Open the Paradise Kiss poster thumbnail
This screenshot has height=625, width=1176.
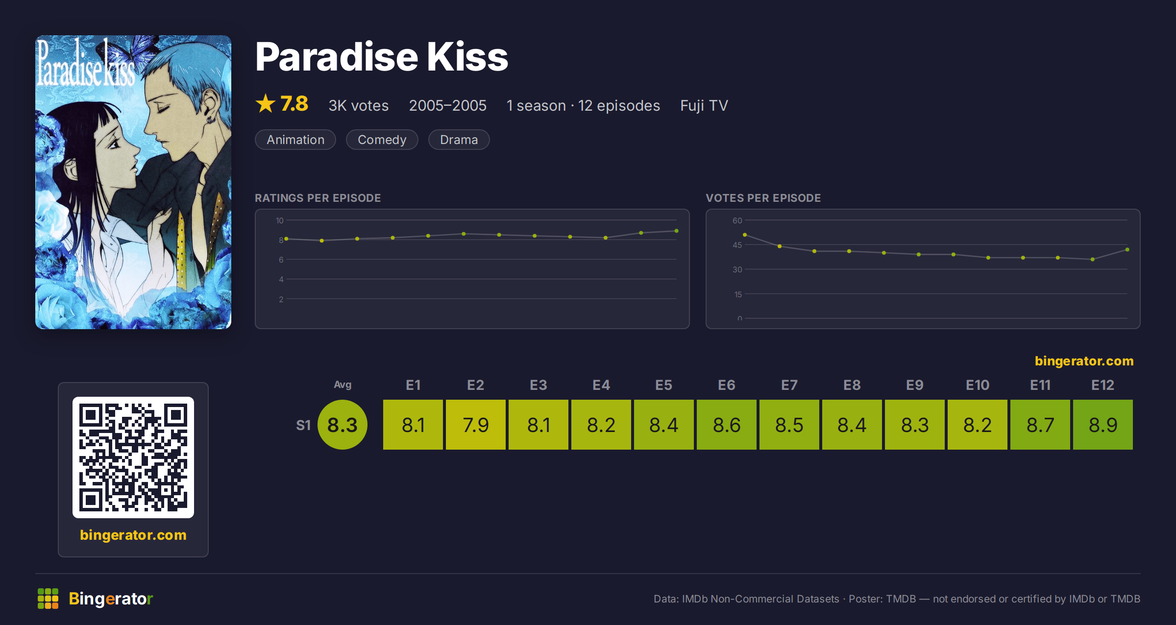point(133,182)
